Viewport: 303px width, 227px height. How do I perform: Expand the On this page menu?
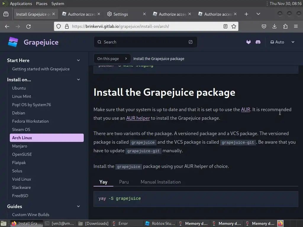pyautogui.click(x=112, y=59)
